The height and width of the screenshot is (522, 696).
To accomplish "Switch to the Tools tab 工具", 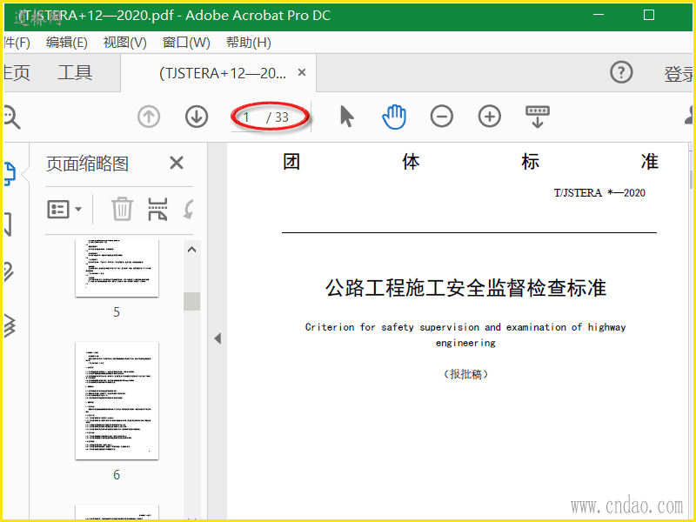I will [x=75, y=72].
